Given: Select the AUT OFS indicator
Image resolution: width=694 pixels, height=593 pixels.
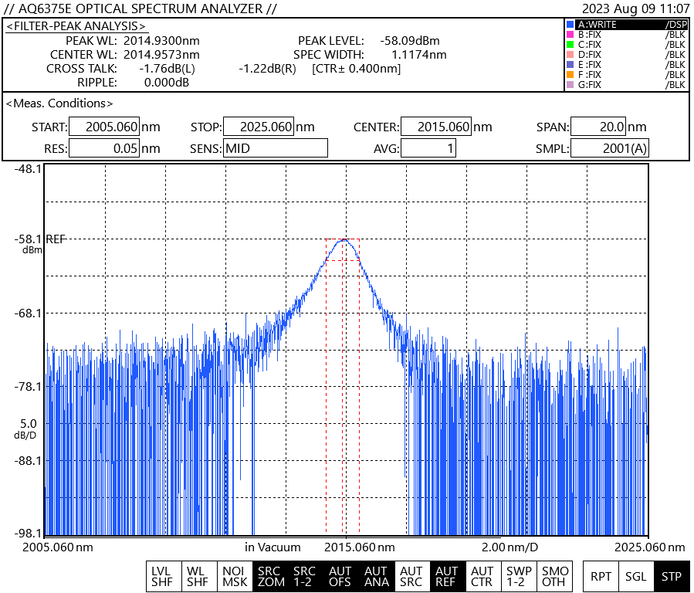Looking at the screenshot, I should [x=340, y=576].
